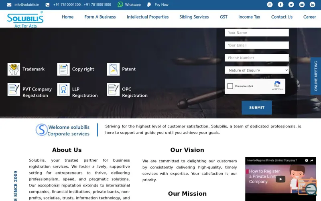
Task: Click the Your Email input field
Action: pos(257,45)
